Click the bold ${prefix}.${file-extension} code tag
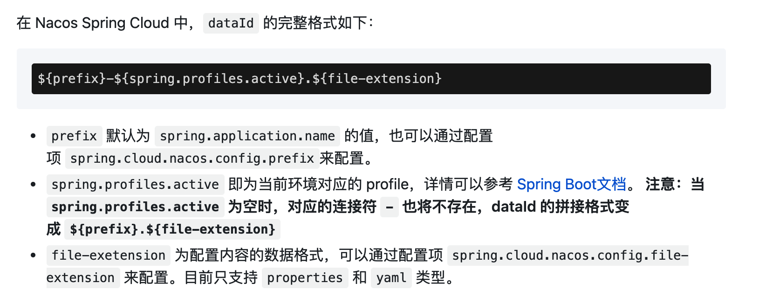Screen dimensions: 766x304 pyautogui.click(x=172, y=229)
